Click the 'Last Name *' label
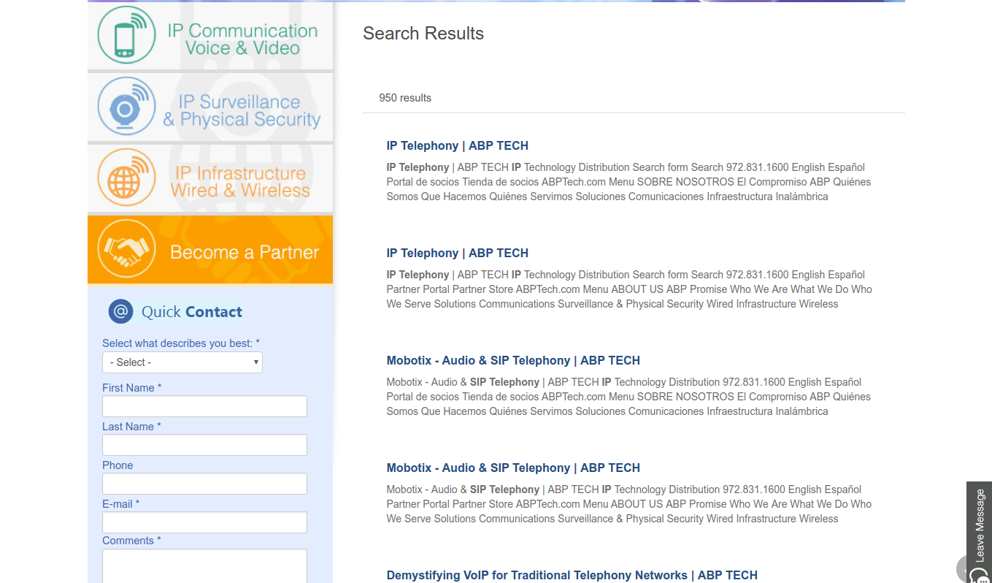This screenshot has height=583, width=992. tap(131, 427)
